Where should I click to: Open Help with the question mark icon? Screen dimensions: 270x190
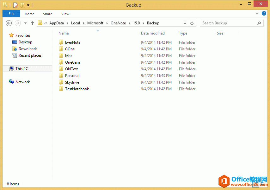tap(264, 13)
